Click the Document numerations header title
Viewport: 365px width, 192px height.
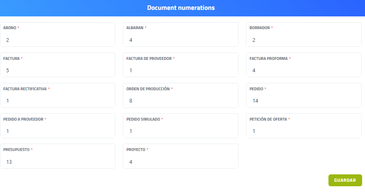pyautogui.click(x=181, y=8)
